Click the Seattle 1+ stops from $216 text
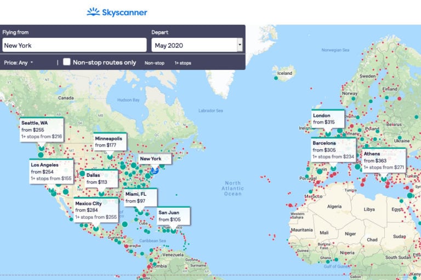 pyautogui.click(x=42, y=136)
